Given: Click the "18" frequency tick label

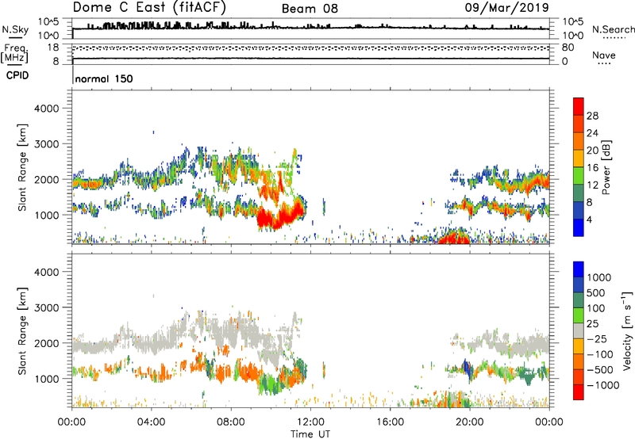Looking at the screenshot, I should [53, 48].
